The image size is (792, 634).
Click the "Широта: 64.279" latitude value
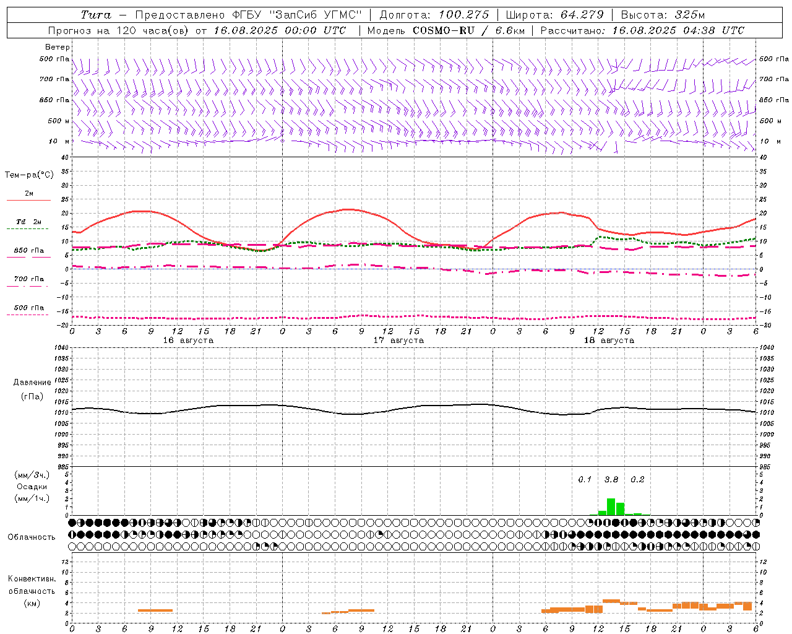(555, 15)
